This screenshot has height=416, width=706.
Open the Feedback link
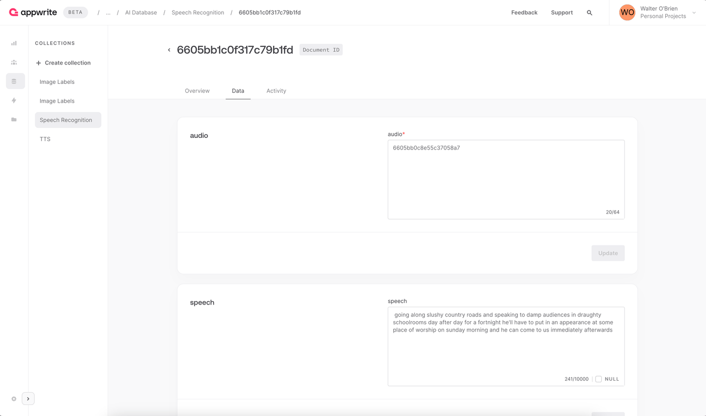point(524,13)
